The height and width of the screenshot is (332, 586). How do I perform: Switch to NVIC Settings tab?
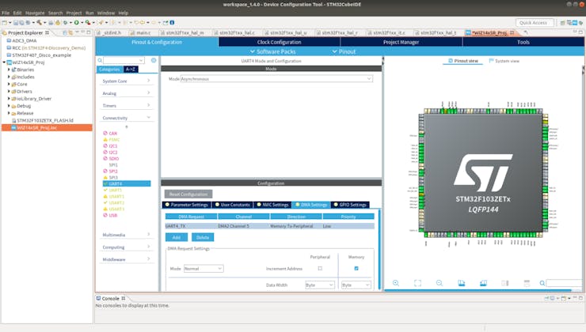[x=273, y=205]
